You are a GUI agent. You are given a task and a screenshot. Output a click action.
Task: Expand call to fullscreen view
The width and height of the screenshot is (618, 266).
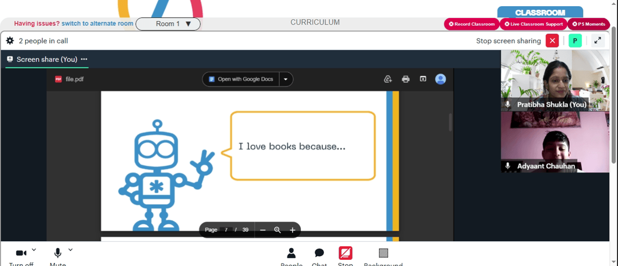pos(598,41)
